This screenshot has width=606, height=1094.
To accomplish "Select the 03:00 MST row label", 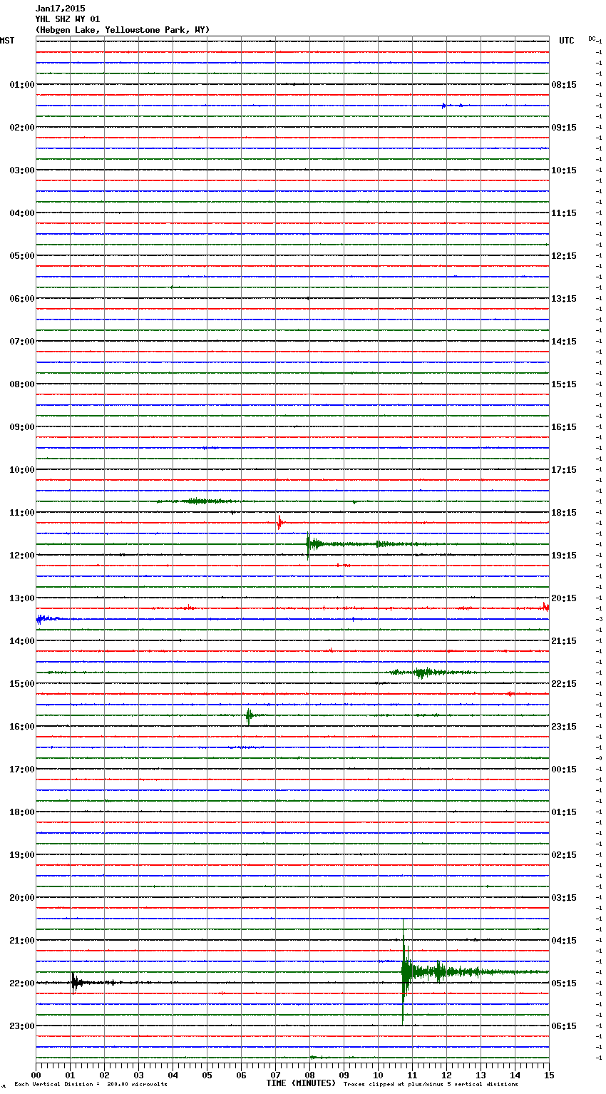I will (22, 170).
